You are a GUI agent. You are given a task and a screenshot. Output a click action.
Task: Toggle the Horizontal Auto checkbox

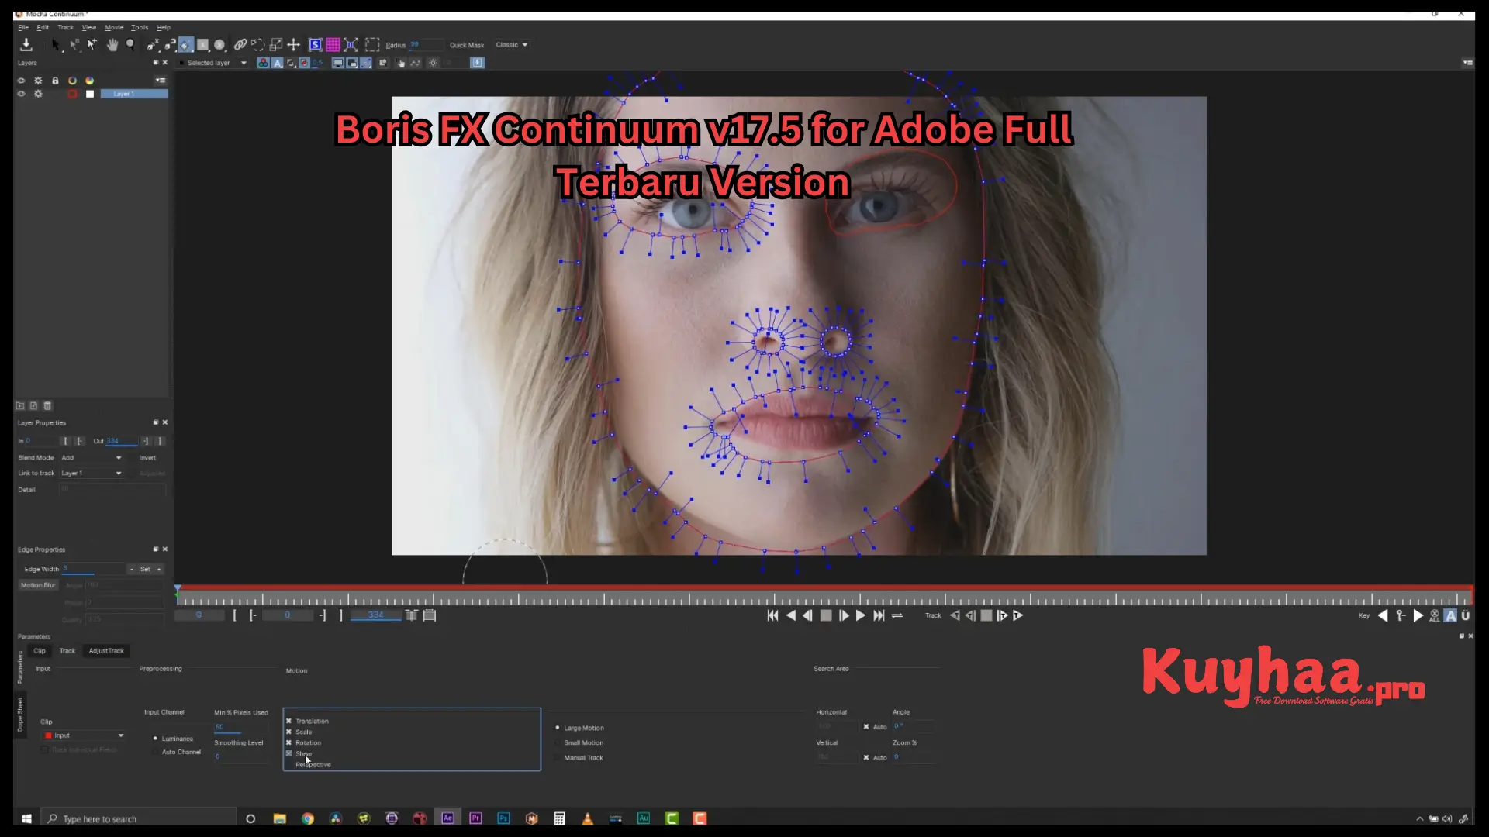[866, 727]
